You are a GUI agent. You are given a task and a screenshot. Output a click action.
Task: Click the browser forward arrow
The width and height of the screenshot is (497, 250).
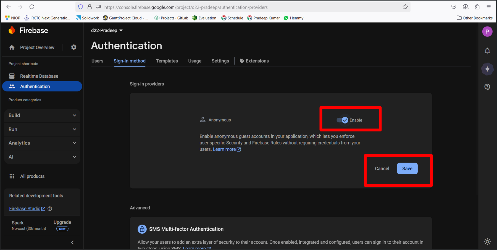[20, 7]
